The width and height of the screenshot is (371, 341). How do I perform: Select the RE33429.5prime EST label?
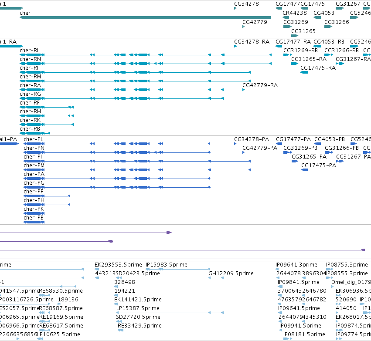point(140,326)
